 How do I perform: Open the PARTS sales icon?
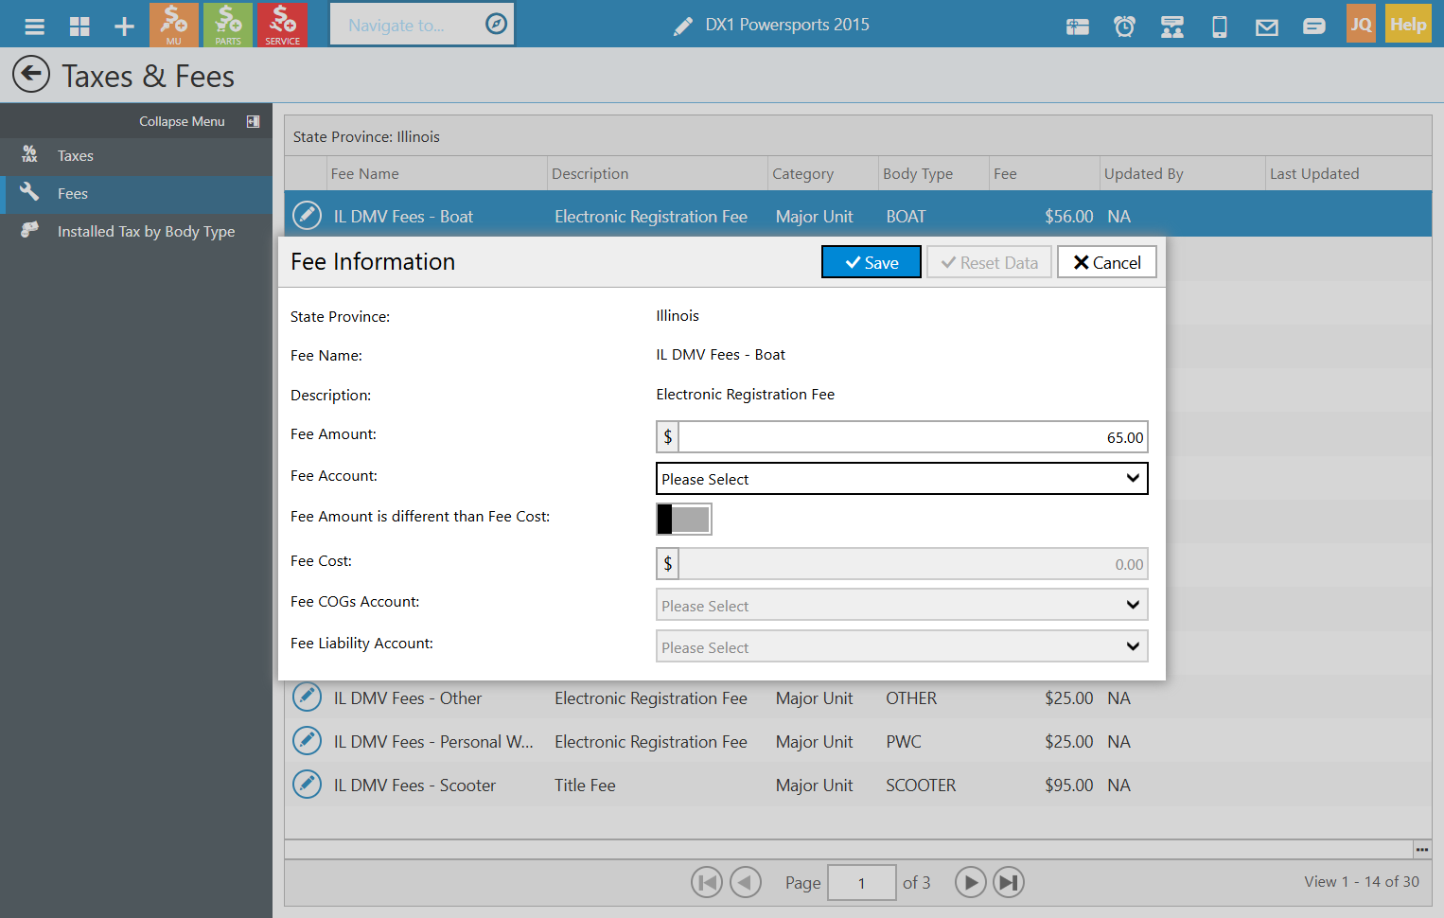(x=228, y=25)
